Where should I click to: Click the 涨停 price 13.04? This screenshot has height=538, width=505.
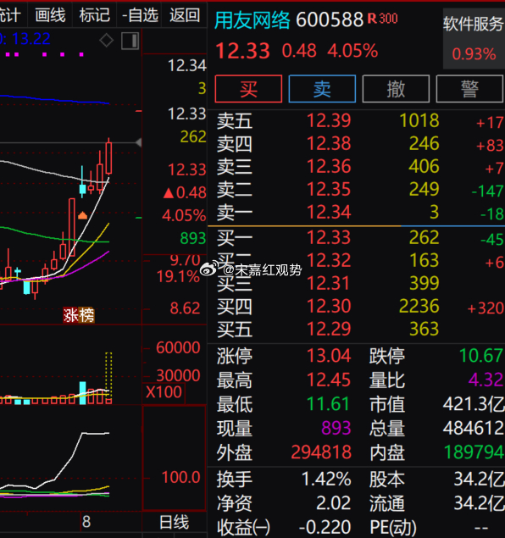click(329, 356)
